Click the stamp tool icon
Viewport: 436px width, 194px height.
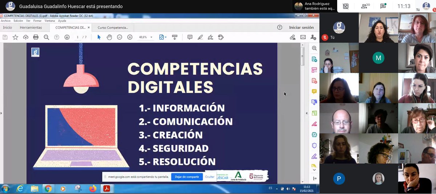click(221, 37)
